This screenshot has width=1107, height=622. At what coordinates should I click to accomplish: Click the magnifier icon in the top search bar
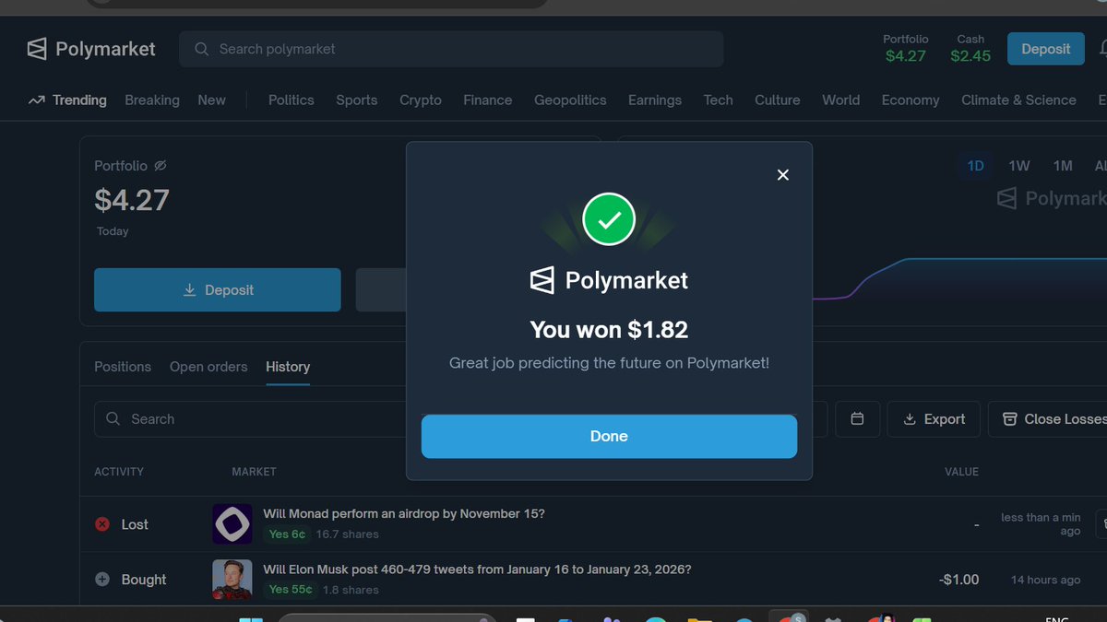click(202, 49)
